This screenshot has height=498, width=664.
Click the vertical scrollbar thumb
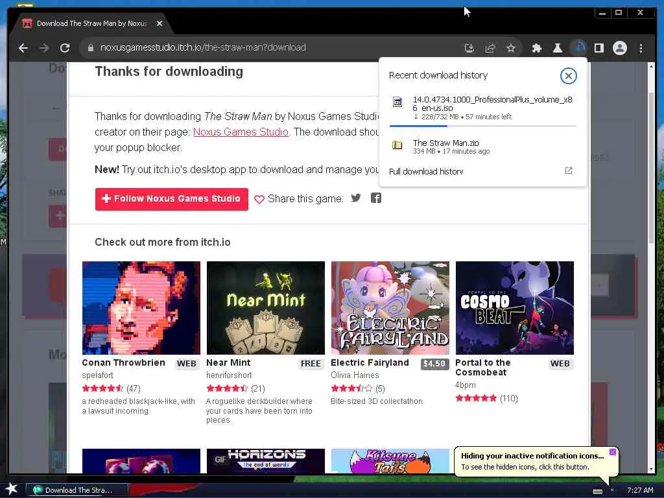[x=651, y=167]
